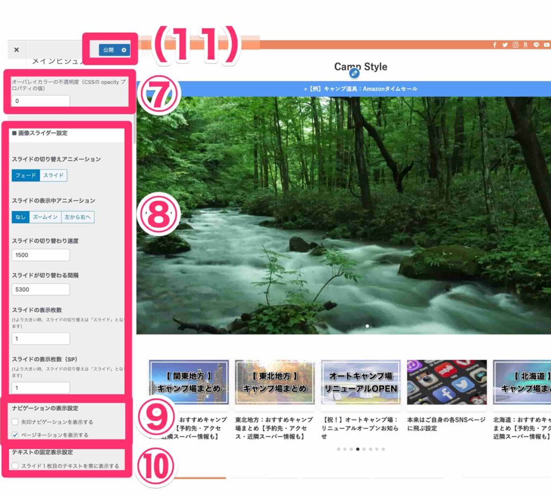Viewport: 551px width, 496px height.
Task: Open オートキャンプ場 リニューアルOPEN card thumbnail
Action: coord(361,382)
